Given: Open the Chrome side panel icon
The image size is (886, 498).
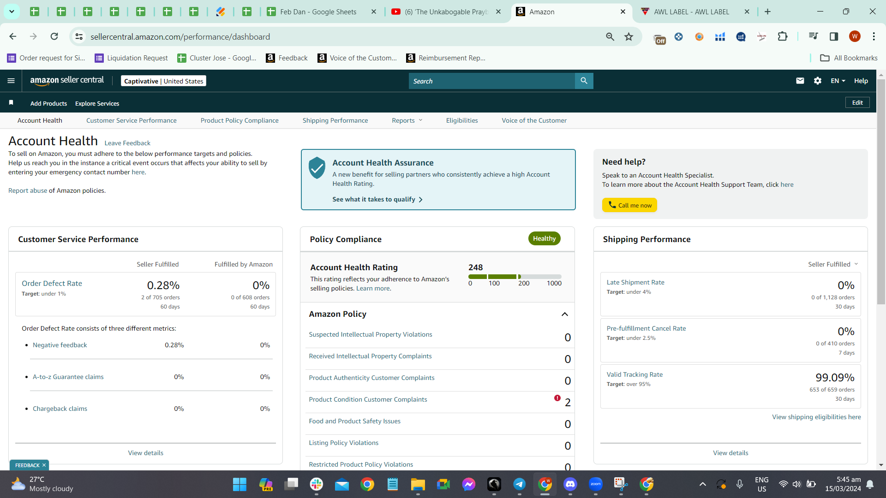Looking at the screenshot, I should click(x=834, y=36).
